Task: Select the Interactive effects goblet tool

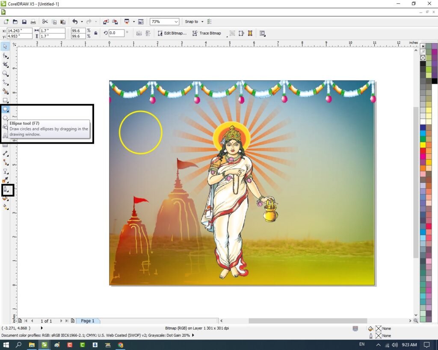Action: (x=5, y=171)
